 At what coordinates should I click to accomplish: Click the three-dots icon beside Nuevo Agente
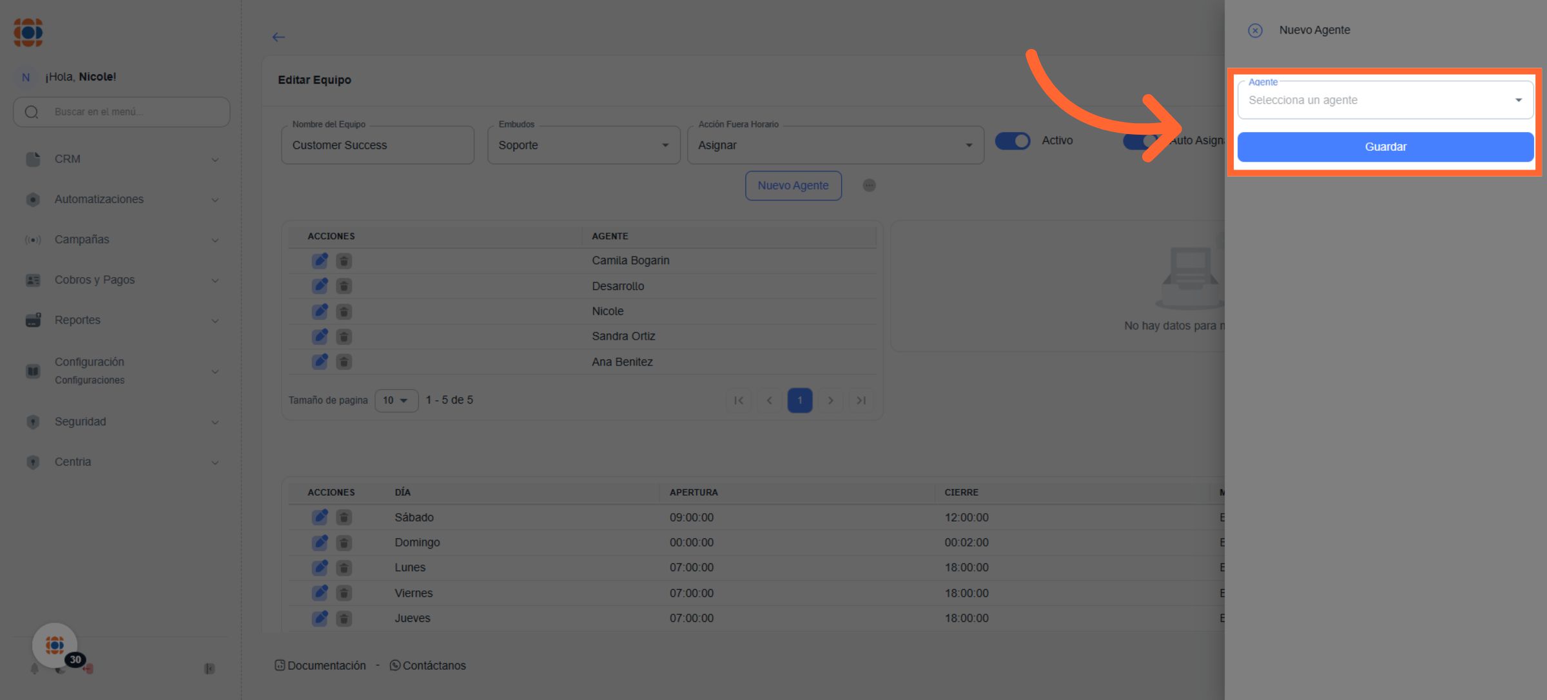tap(869, 186)
